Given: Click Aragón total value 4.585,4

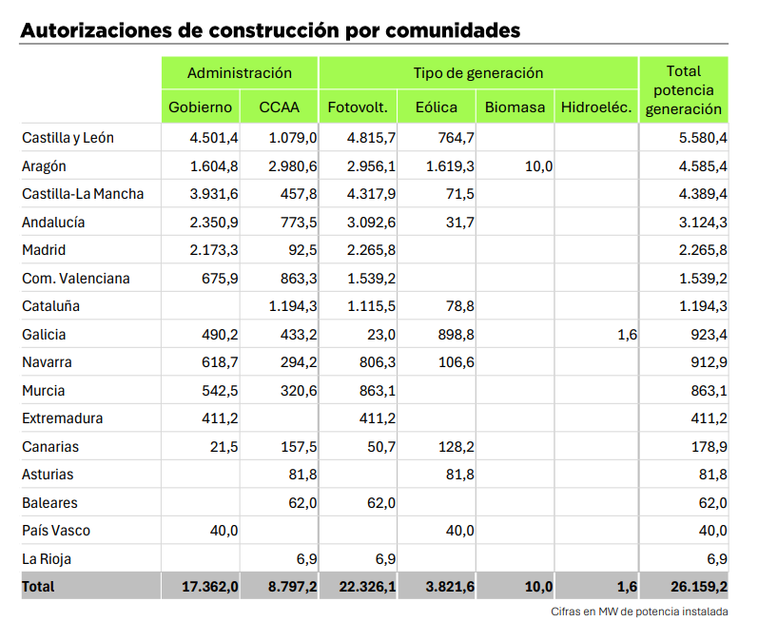Looking at the screenshot, I should coord(703,166).
